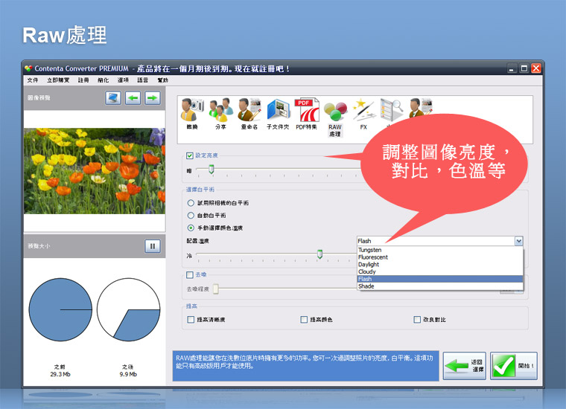Viewport: 566px width, 409px height.
Task: Open the 分享 share tool icon
Action: coord(221,109)
